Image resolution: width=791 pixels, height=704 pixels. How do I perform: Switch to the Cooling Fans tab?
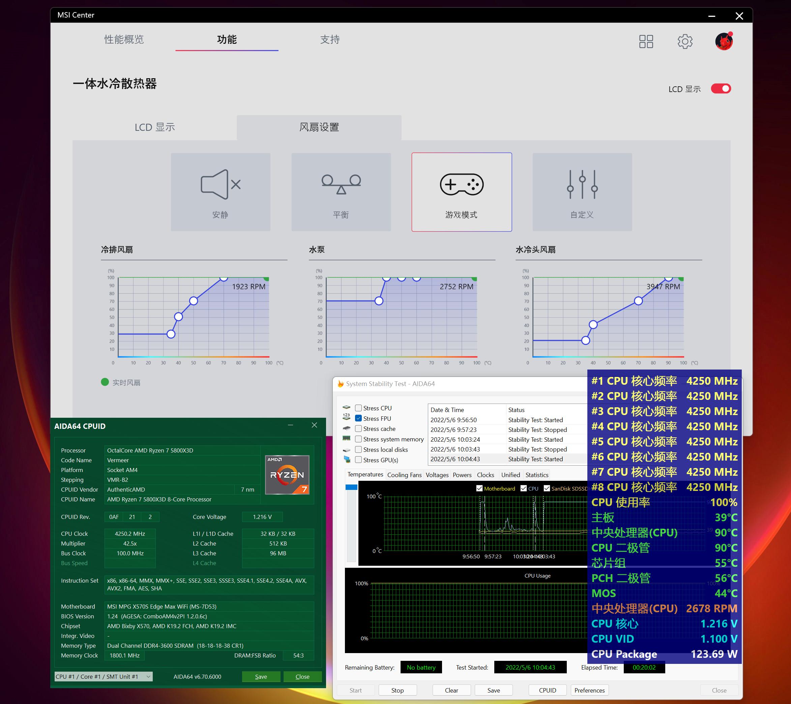pyautogui.click(x=404, y=475)
